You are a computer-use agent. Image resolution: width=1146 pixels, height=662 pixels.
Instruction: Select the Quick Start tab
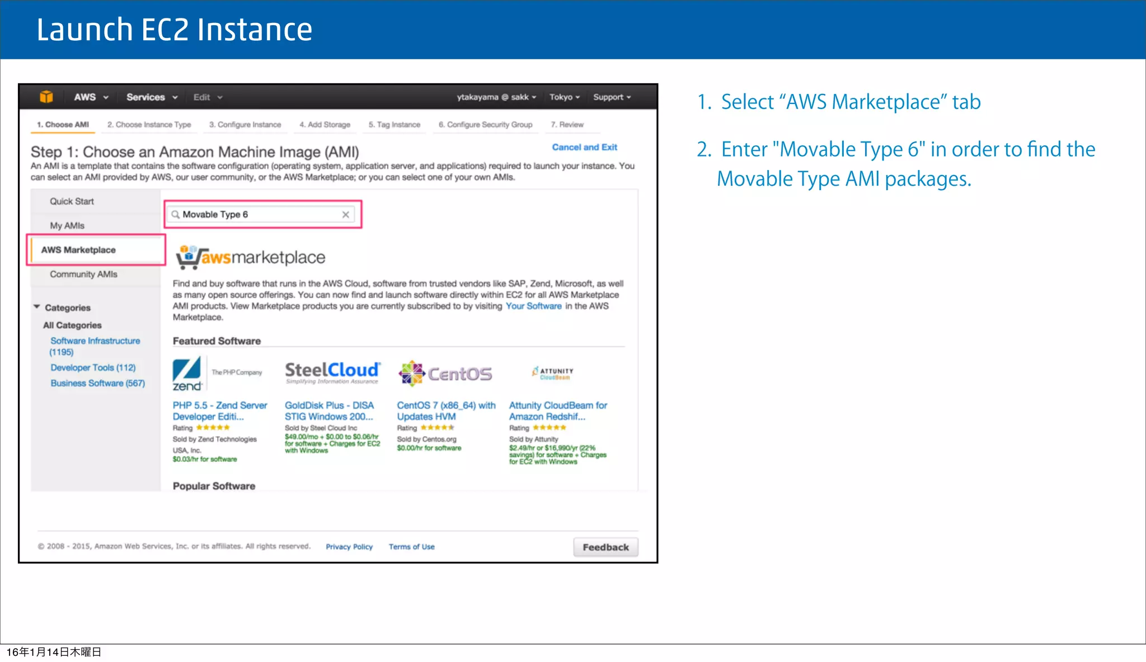click(72, 201)
